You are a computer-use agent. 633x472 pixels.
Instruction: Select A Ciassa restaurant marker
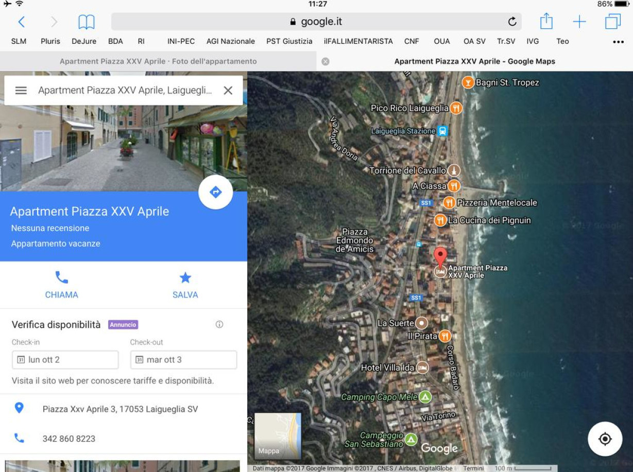point(453,186)
